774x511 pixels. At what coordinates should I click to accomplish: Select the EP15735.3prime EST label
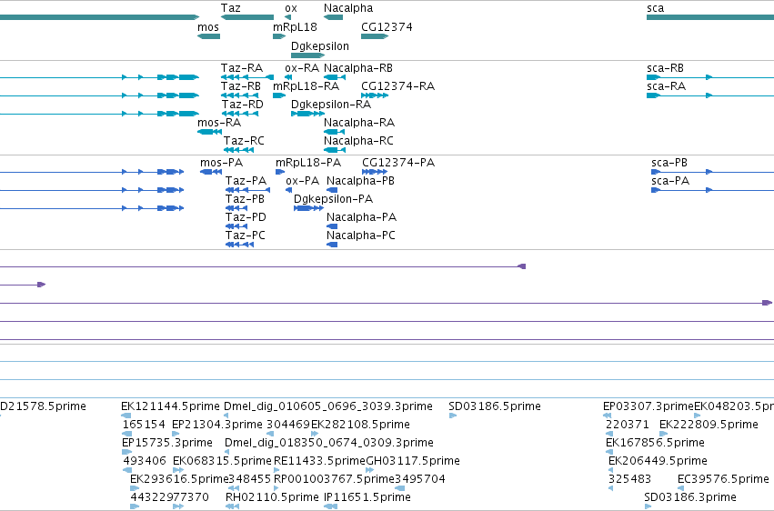167,443
